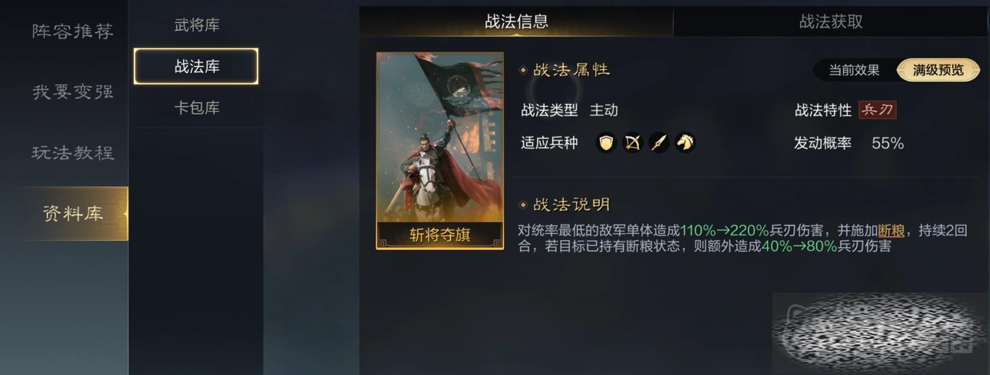Open 武将库 in the submenu
This screenshot has width=990, height=375.
point(197,25)
